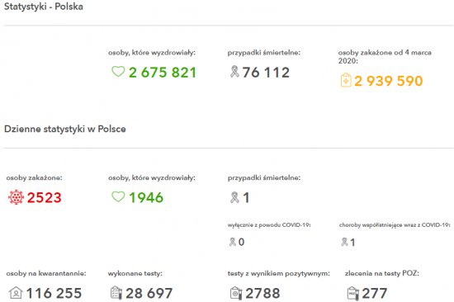The height and width of the screenshot is (302, 454).
Task: Click the 'zlecenia na testy POZ' label
Action: (x=381, y=273)
